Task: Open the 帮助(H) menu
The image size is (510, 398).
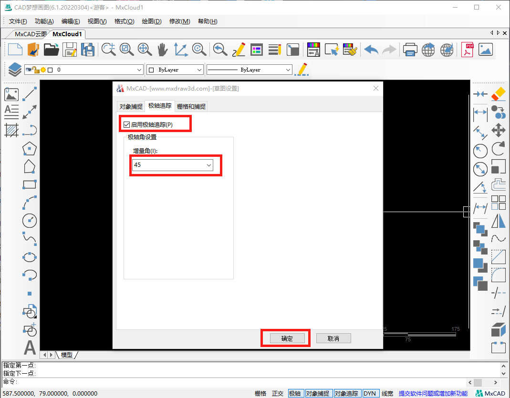Action: tap(208, 21)
